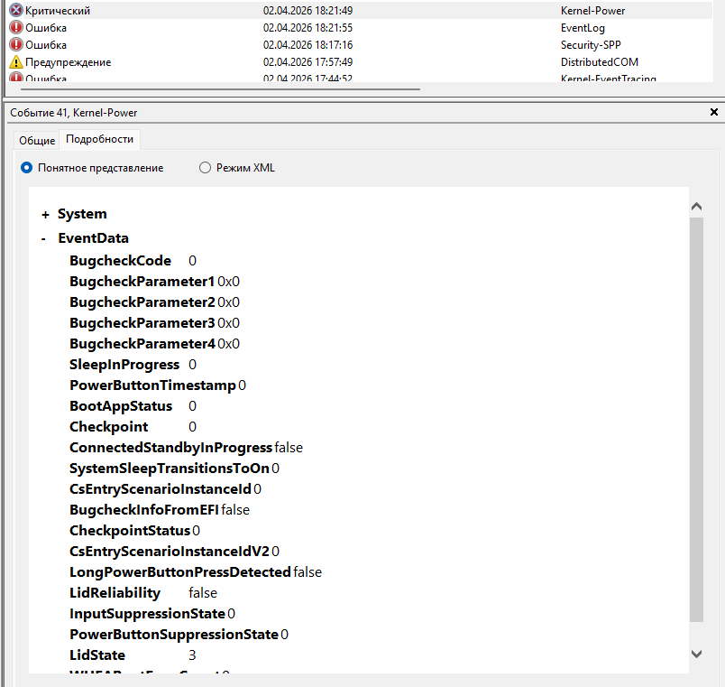Click the scroll up arrow in details view
Image resolution: width=725 pixels, height=687 pixels.
(696, 207)
